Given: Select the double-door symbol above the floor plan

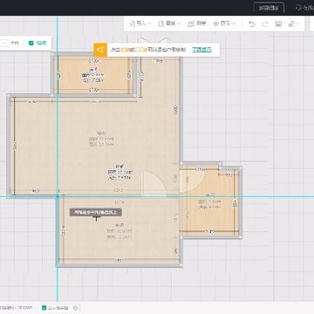Looking at the screenshot, I should point(154,41).
